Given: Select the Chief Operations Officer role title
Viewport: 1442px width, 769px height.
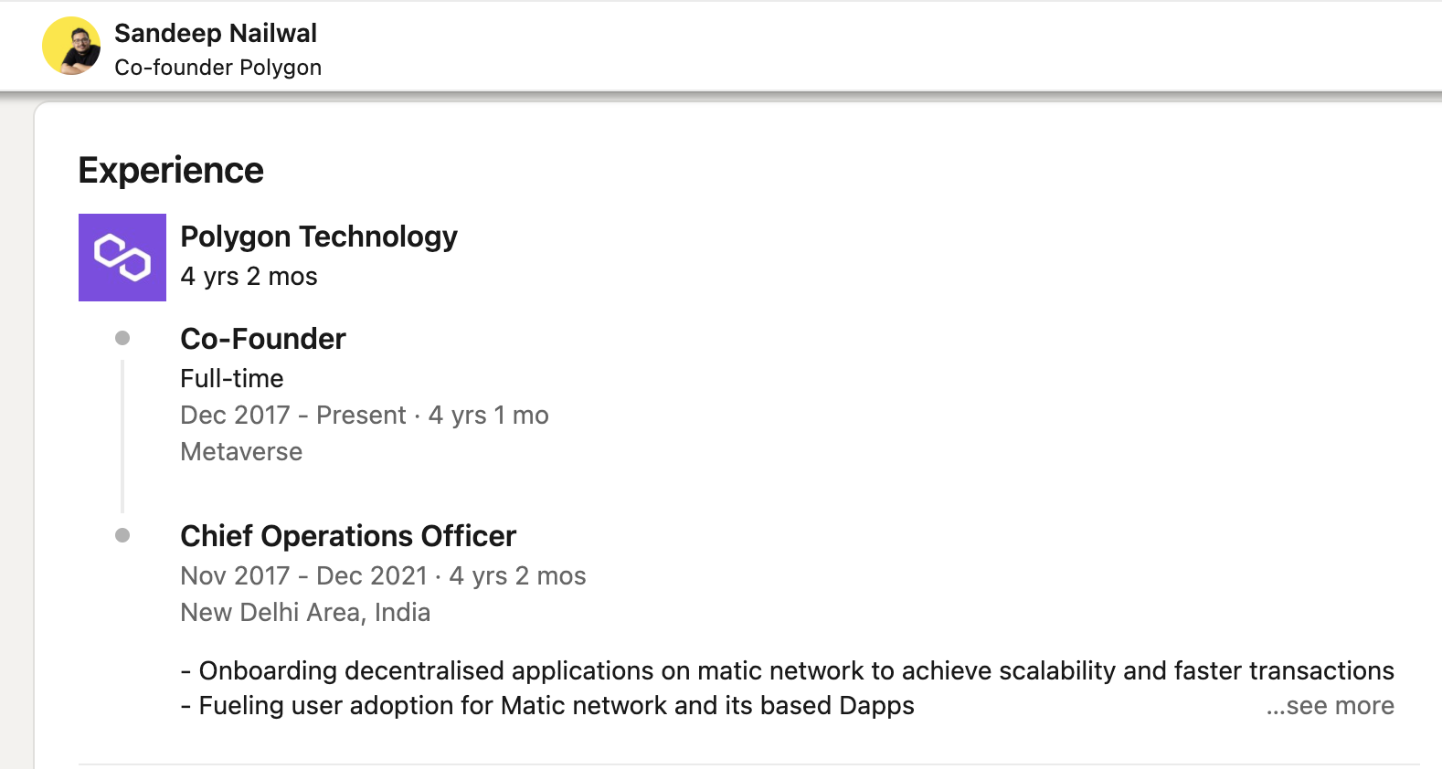Looking at the screenshot, I should click(348, 536).
